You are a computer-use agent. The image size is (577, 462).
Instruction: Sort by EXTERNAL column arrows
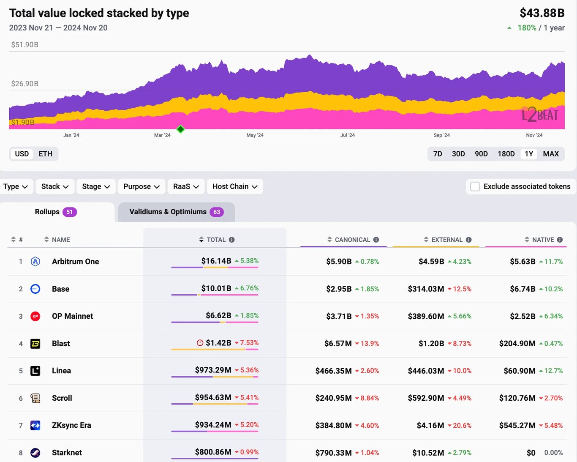[426, 240]
